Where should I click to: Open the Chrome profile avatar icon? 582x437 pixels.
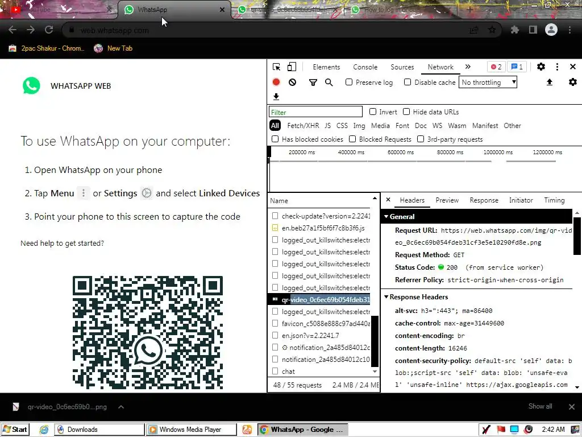tap(551, 30)
